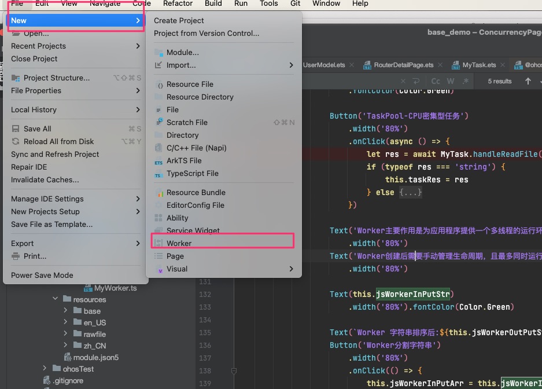Click the Worker icon in New submenu
Image resolution: width=542 pixels, height=389 pixels.
click(159, 243)
